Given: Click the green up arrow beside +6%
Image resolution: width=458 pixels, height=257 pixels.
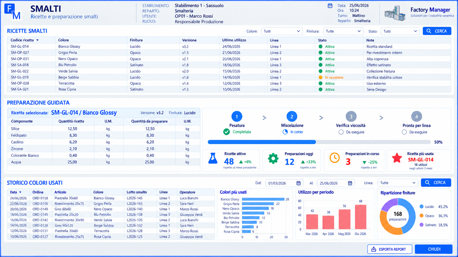Looking at the screenshot, I should point(241,162).
